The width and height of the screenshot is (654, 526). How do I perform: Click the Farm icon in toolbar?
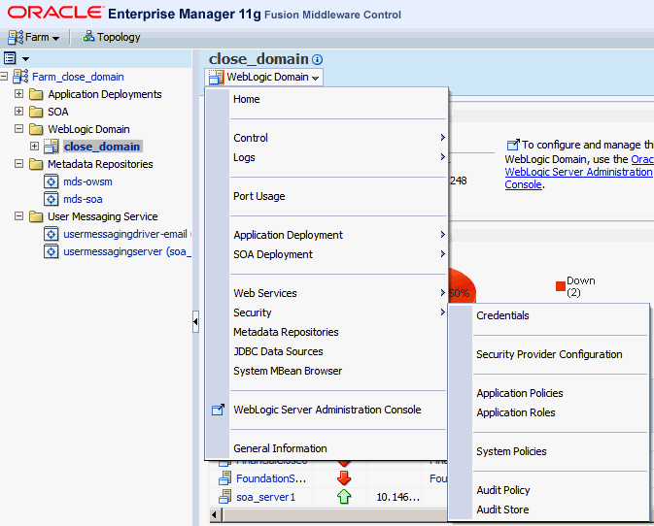(16, 37)
